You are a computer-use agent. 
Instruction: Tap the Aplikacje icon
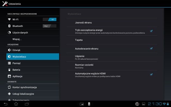[9, 76]
